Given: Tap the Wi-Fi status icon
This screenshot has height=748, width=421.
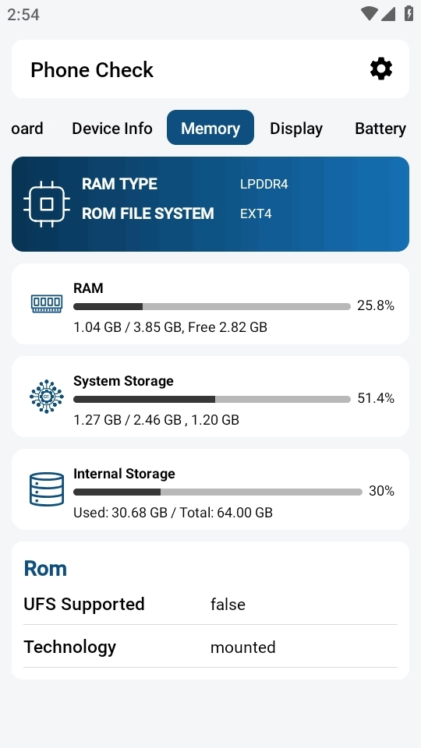Looking at the screenshot, I should click(x=369, y=14).
